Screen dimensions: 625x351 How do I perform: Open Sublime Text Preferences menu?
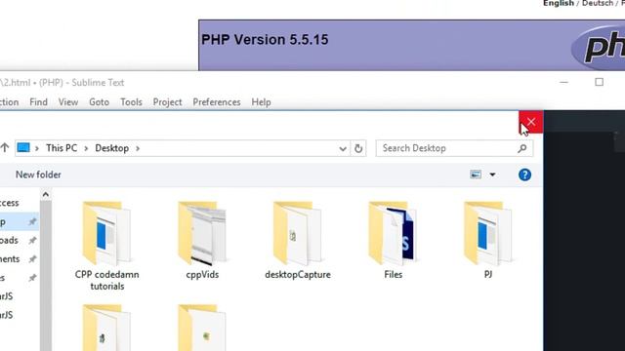coord(217,102)
